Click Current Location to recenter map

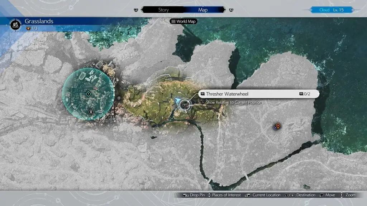click(264, 195)
